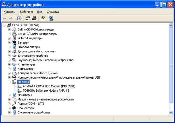Image resolution: width=175 pixels, height=123 pixels.
Task: Expand the Видеоадаптеры node
Action: click(9, 47)
